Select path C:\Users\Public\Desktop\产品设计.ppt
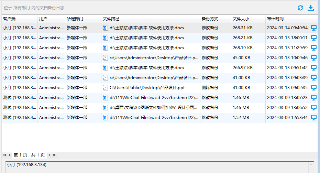This screenshot has height=173, width=320. pos(147,88)
